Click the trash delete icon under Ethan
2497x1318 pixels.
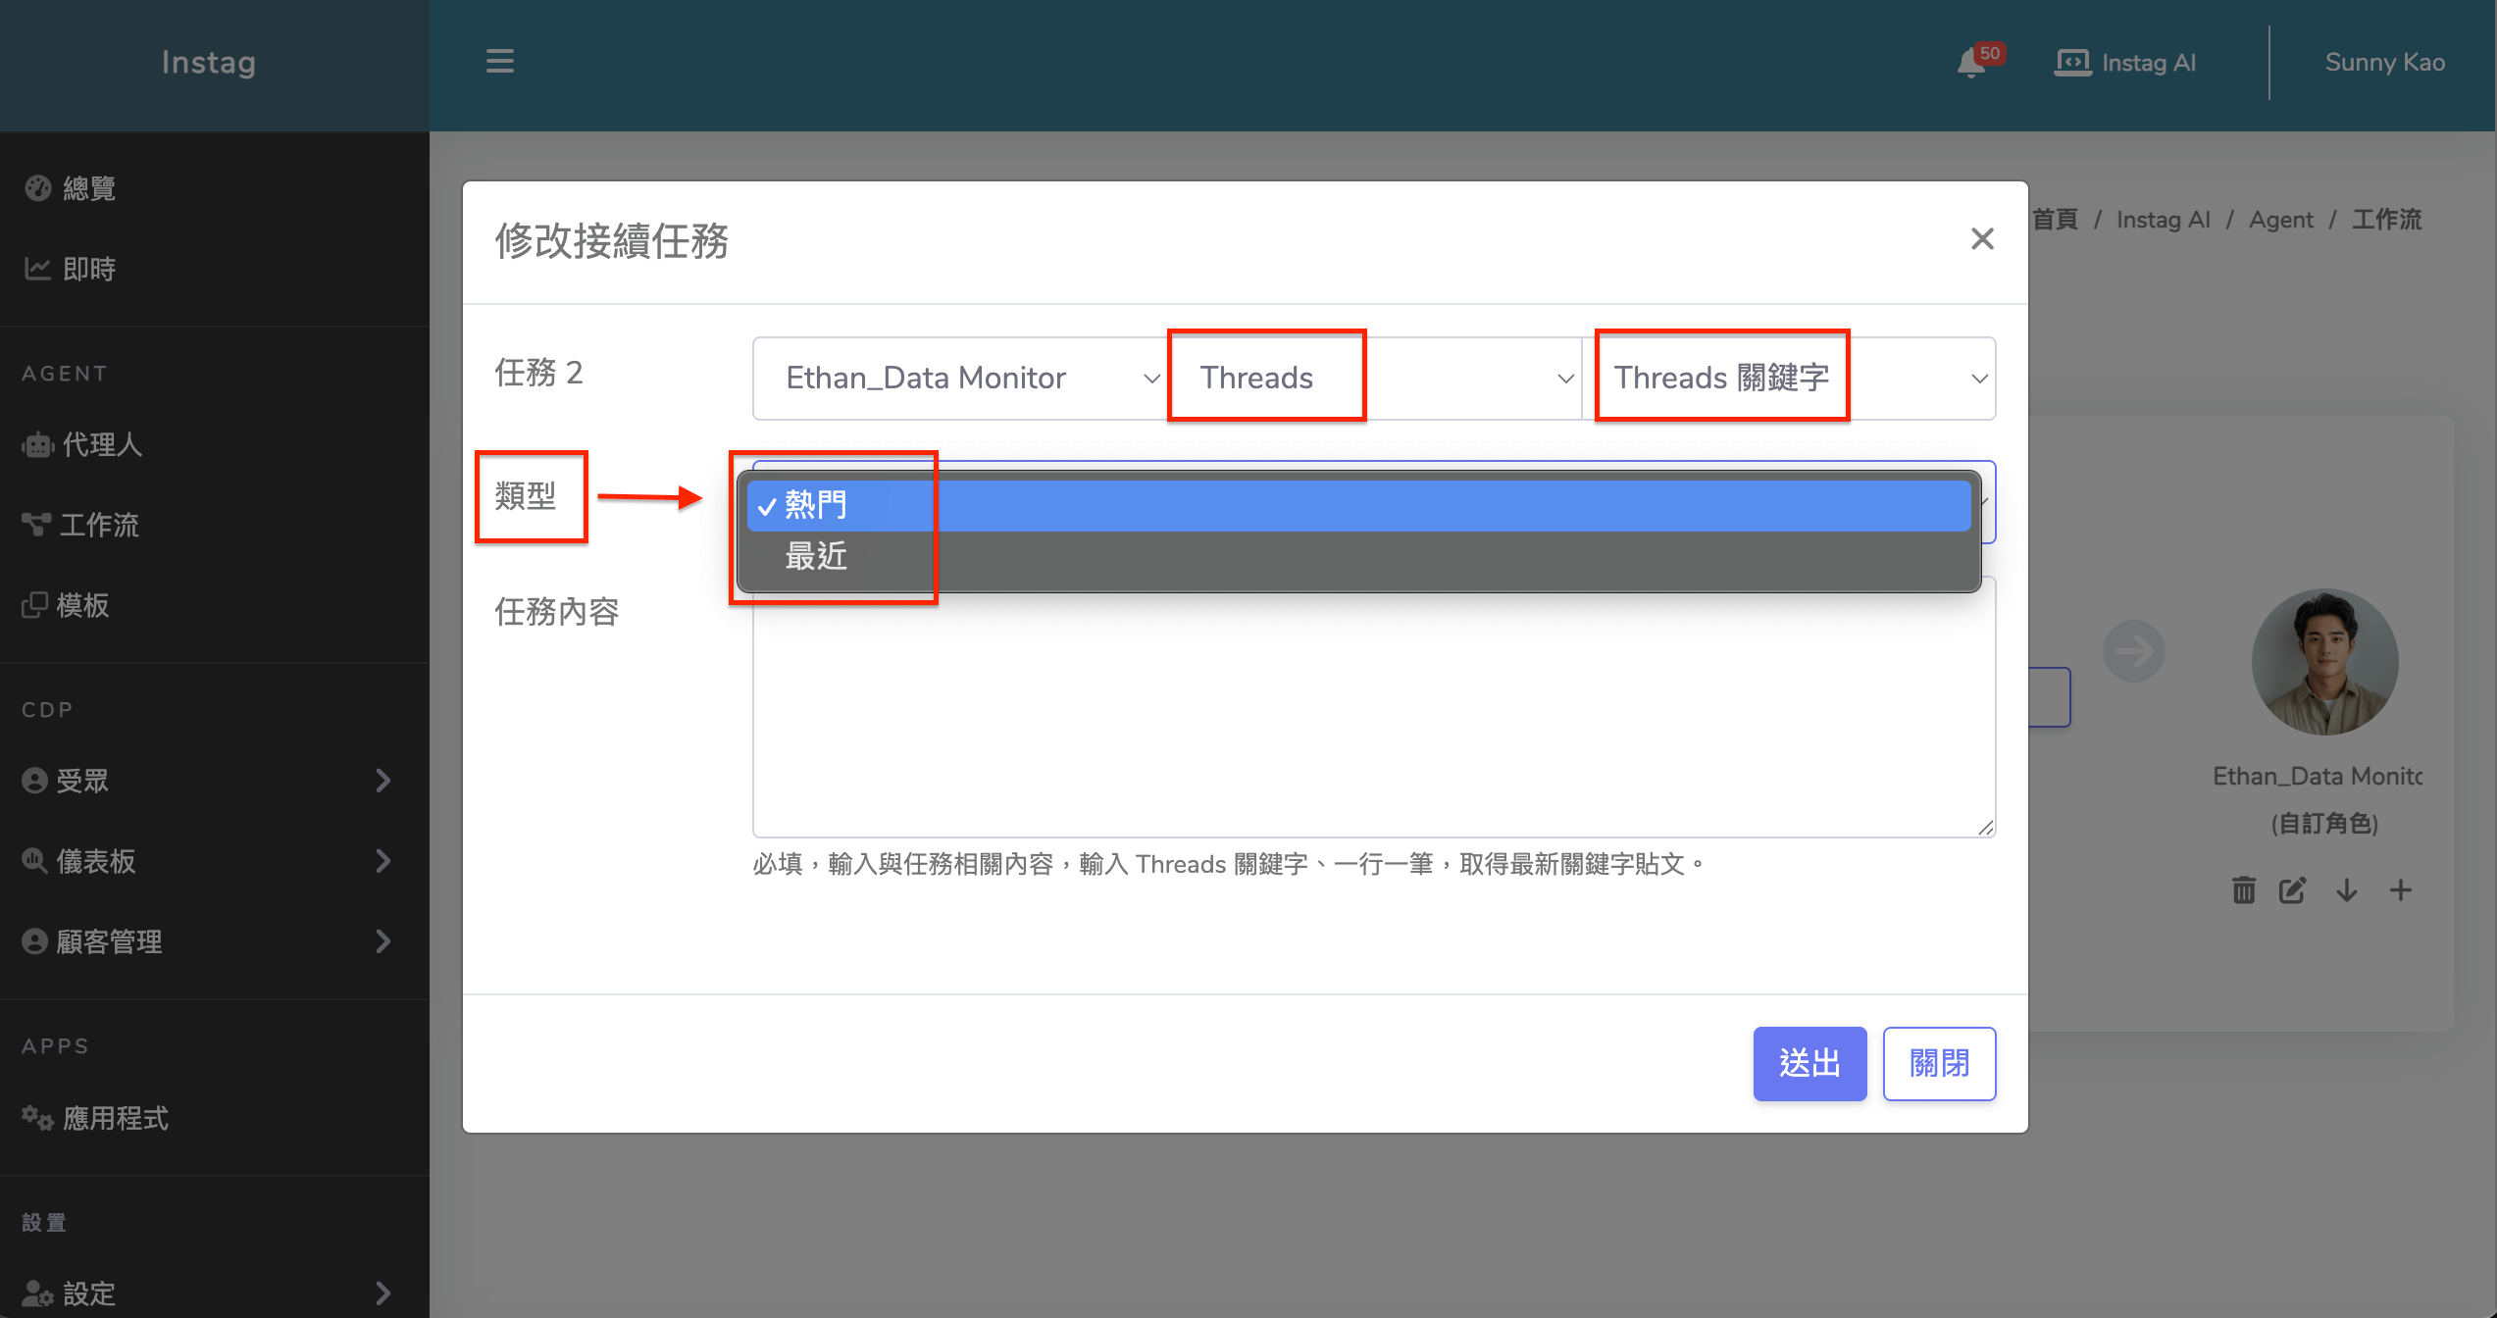2243,890
